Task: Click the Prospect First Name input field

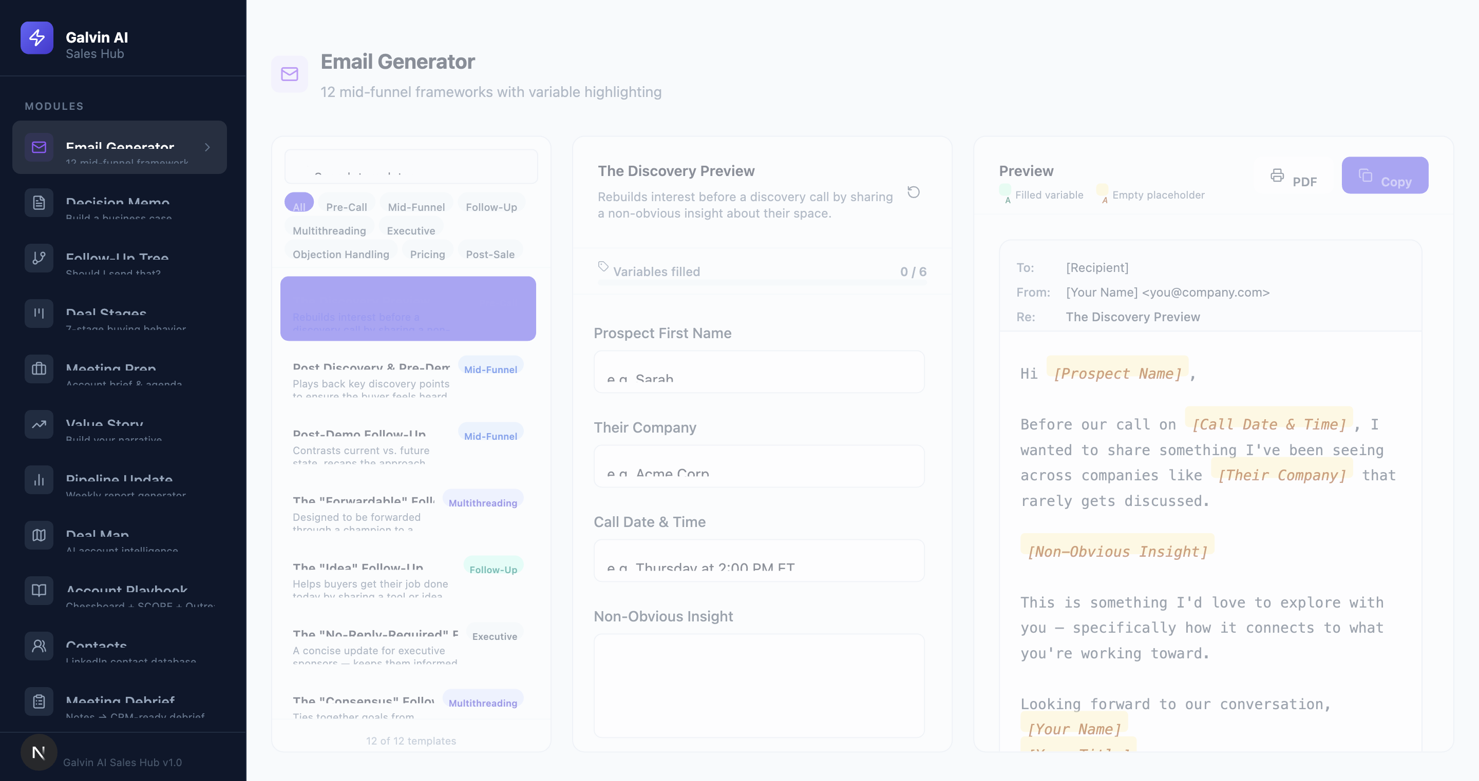Action: pos(759,372)
